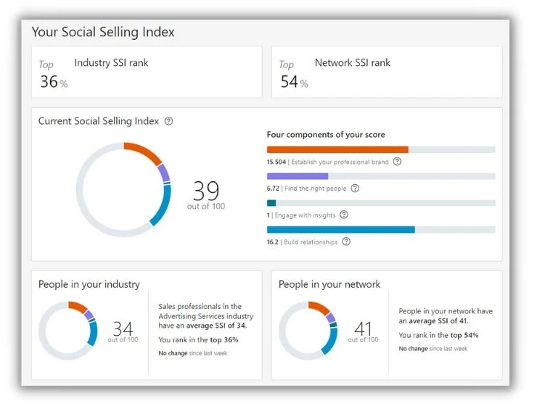The height and width of the screenshot is (409, 537).
Task: Click the 'Engage with insights' label
Action: (305, 215)
